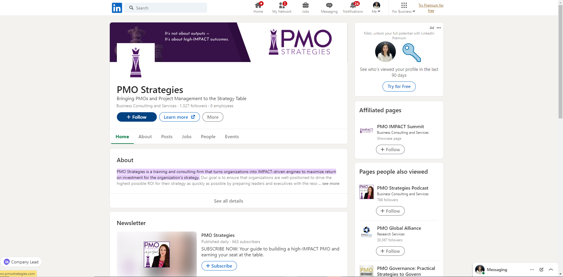Viewport: 563px width, 277px height.
Task: Click the PMO Strategies Podcast logo
Action: coord(367,192)
